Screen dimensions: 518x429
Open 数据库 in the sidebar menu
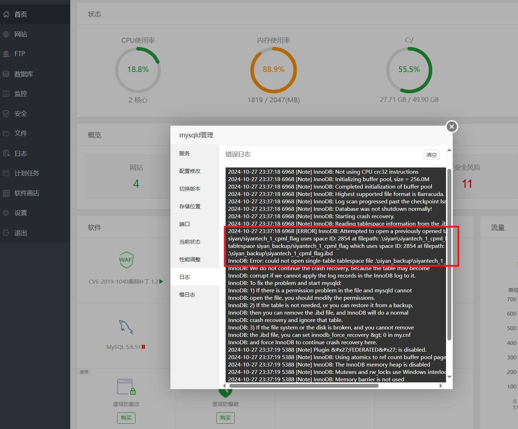[x=35, y=74]
